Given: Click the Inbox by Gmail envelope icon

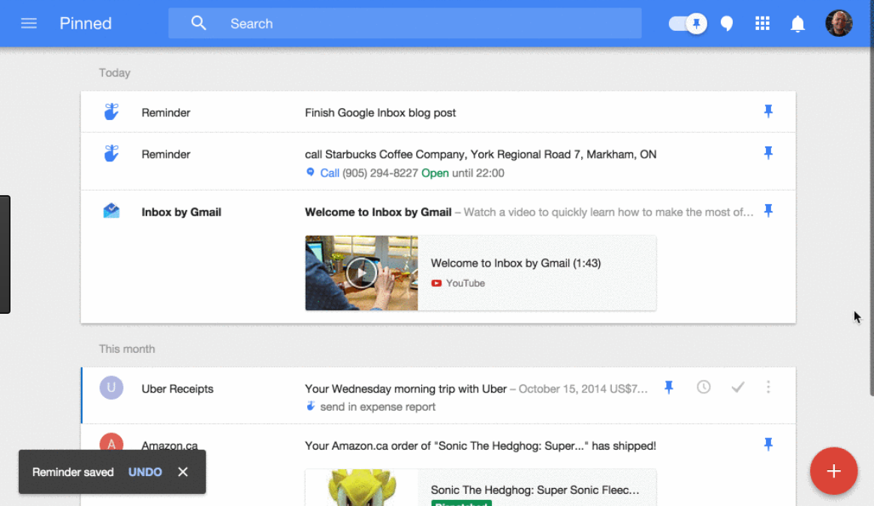Looking at the screenshot, I should (111, 211).
